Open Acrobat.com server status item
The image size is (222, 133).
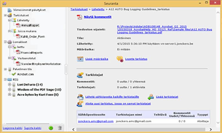[25, 74]
